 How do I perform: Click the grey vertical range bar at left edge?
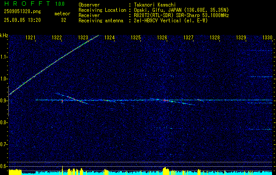8,101
